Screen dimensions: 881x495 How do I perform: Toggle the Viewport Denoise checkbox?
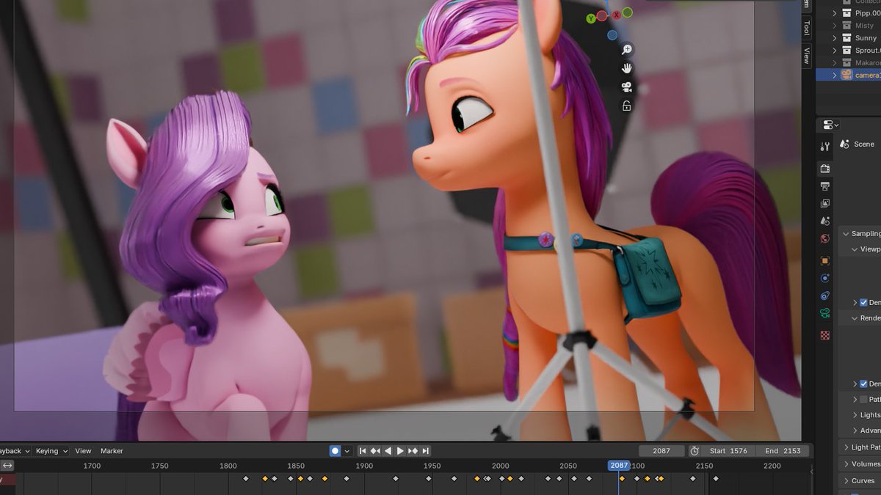[863, 302]
